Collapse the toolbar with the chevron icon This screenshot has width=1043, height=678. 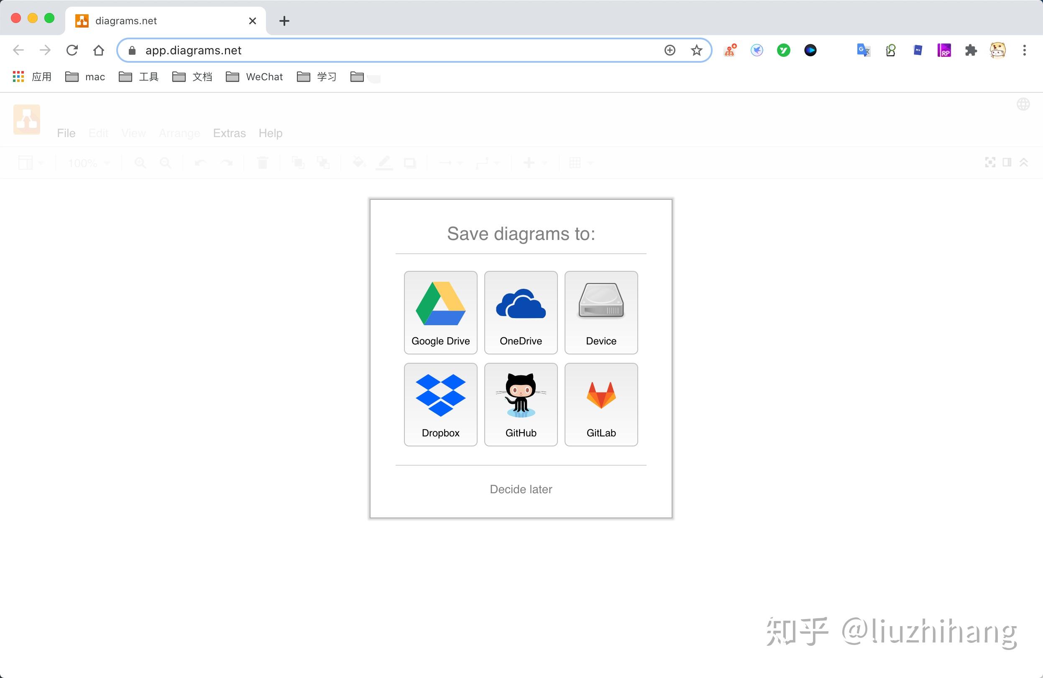[1024, 163]
